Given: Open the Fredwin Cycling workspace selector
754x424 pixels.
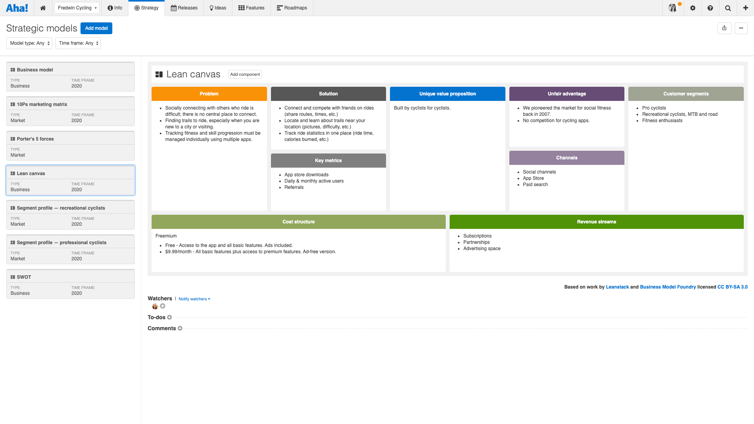Looking at the screenshot, I should pos(76,7).
